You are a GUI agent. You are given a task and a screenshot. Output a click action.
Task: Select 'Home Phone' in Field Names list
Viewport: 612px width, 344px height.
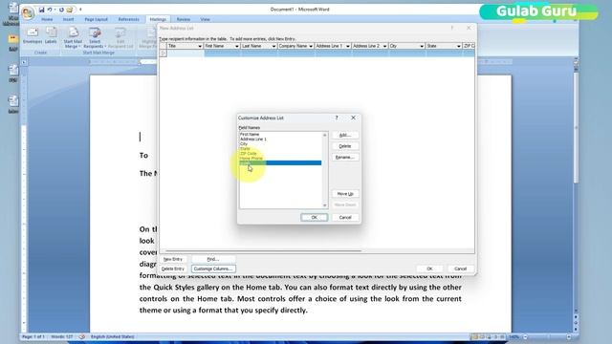tap(251, 158)
